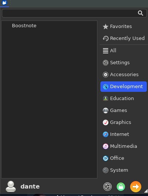This screenshot has height=196, width=148.
Task: Click the magnifier search icon
Action: point(141,13)
